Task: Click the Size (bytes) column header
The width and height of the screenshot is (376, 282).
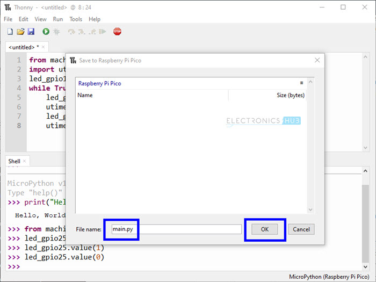Action: point(290,95)
